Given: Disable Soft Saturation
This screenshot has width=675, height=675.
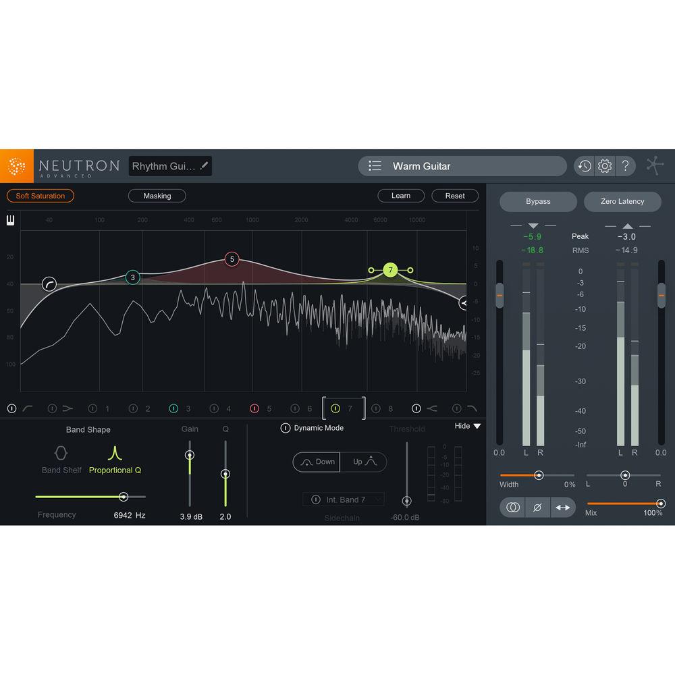Looking at the screenshot, I should pyautogui.click(x=40, y=195).
